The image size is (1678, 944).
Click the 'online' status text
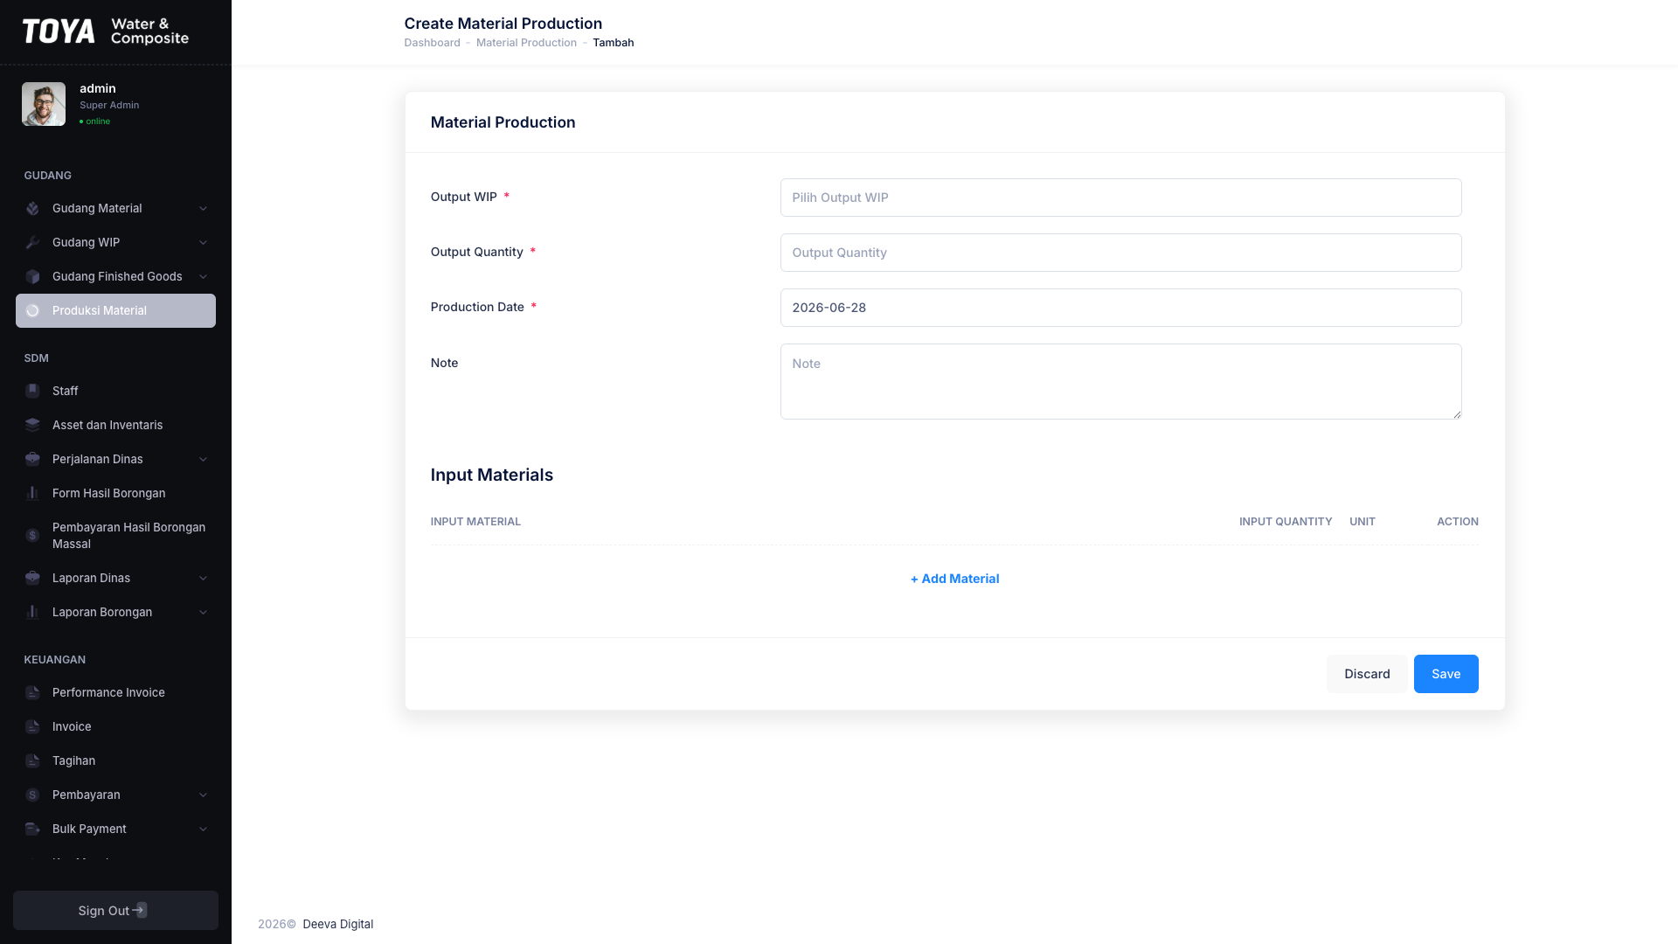(x=97, y=121)
